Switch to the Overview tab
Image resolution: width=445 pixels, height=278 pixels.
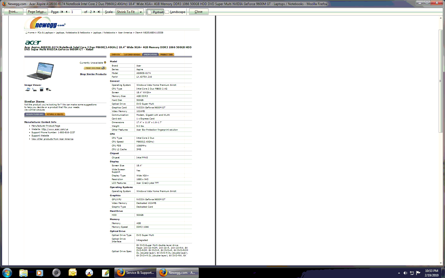point(116,55)
